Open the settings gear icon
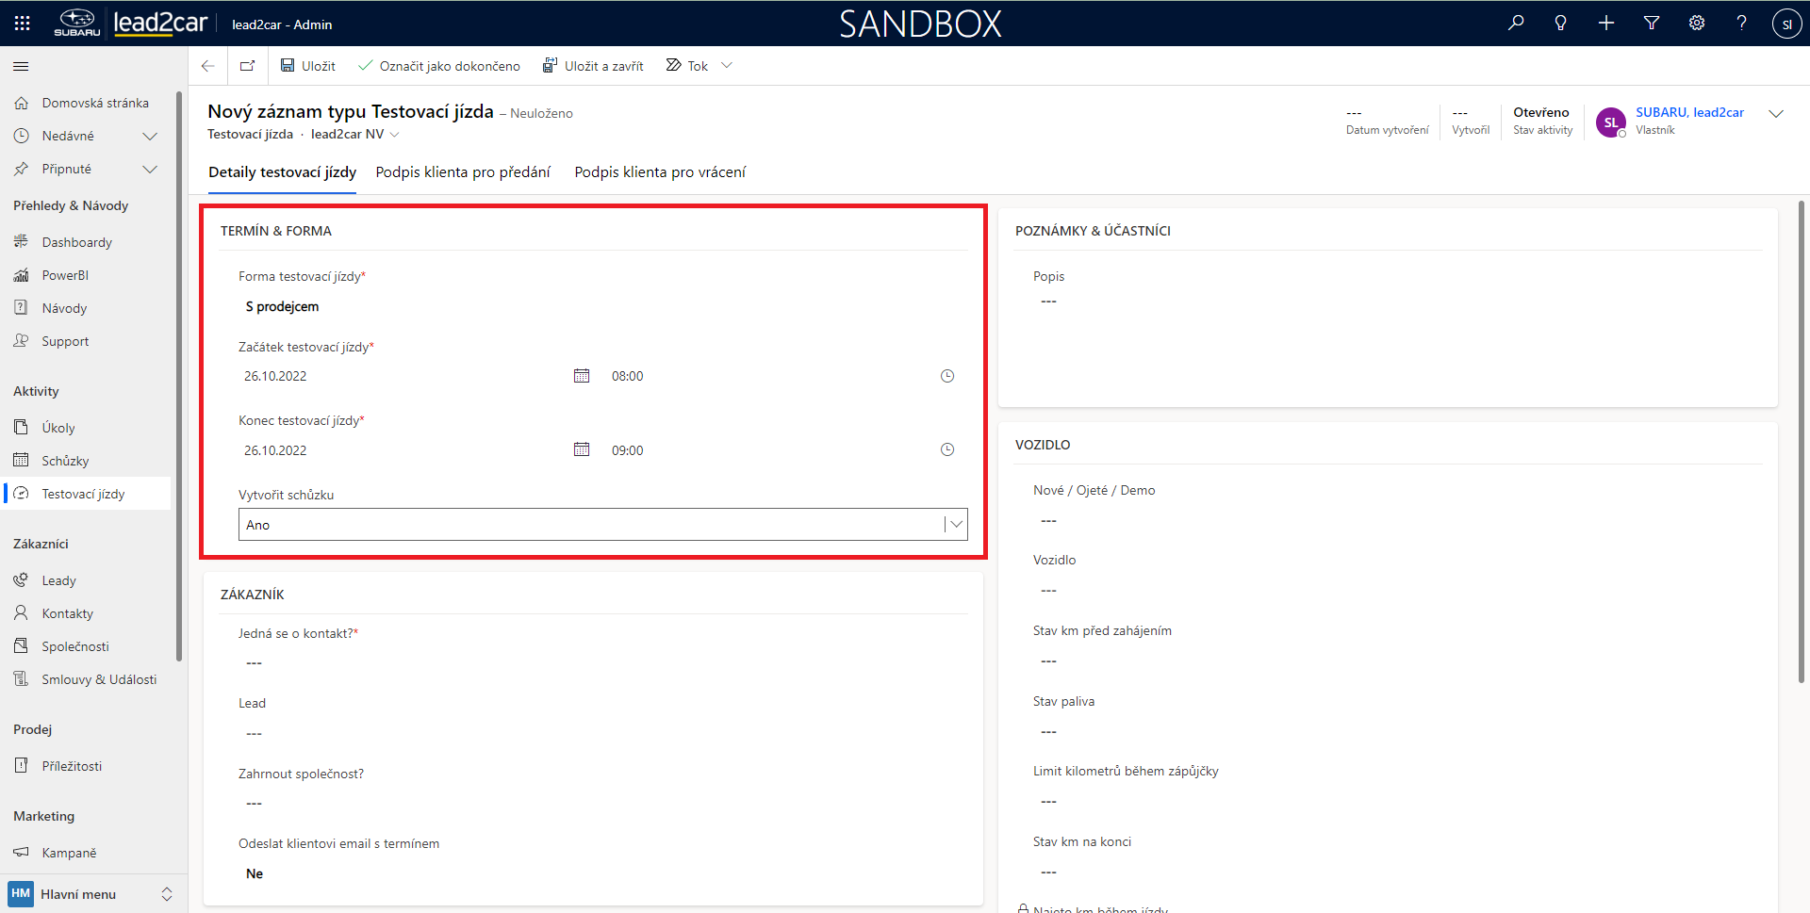1810x913 pixels. (x=1697, y=24)
